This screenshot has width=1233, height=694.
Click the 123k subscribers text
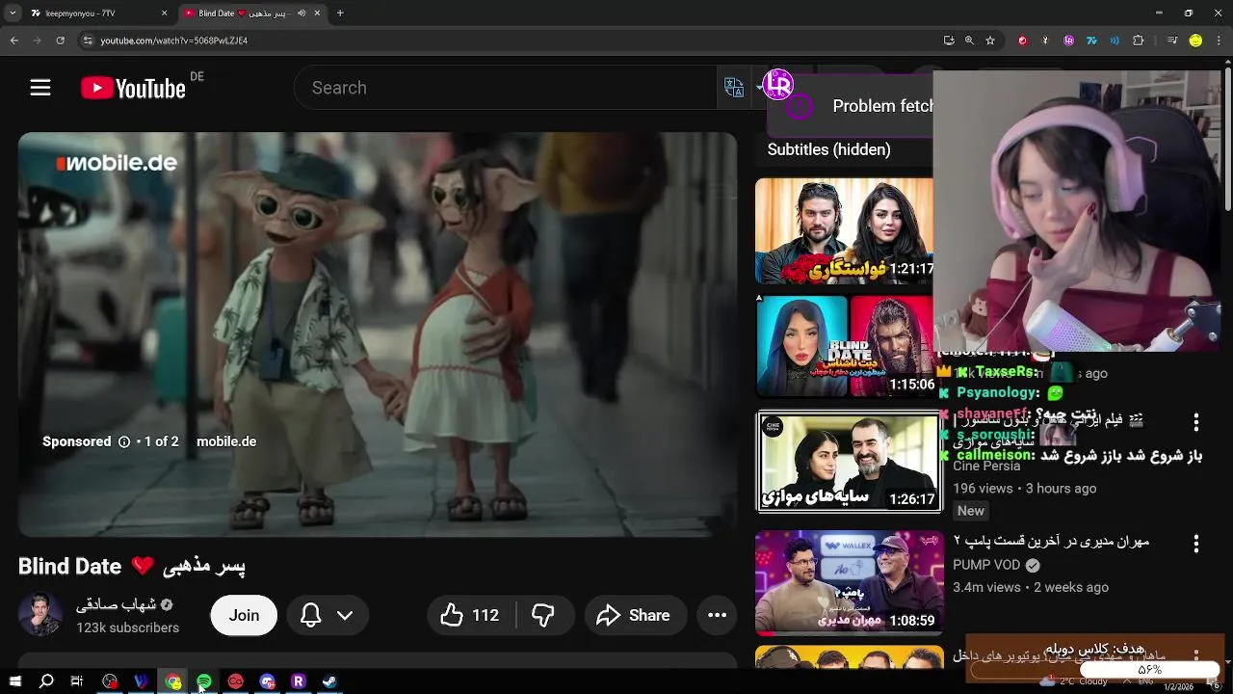[x=128, y=627]
